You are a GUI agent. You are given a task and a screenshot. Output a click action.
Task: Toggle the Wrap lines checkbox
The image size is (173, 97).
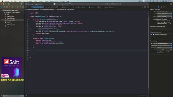click(x=158, y=53)
